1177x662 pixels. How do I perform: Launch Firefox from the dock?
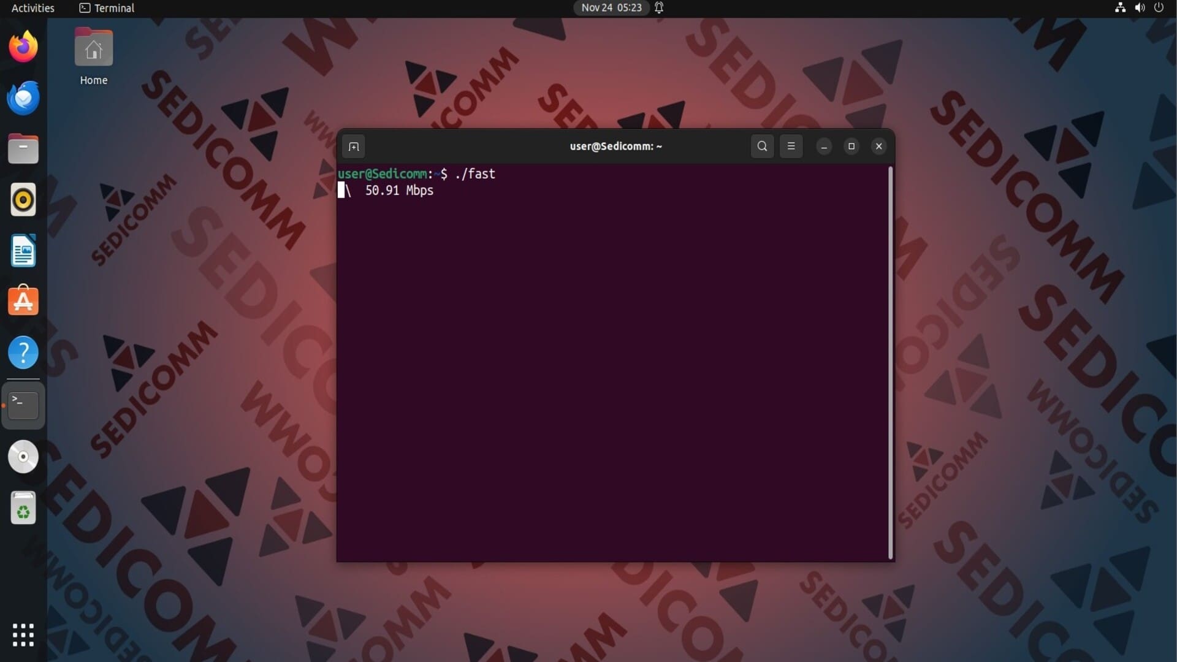(x=23, y=47)
